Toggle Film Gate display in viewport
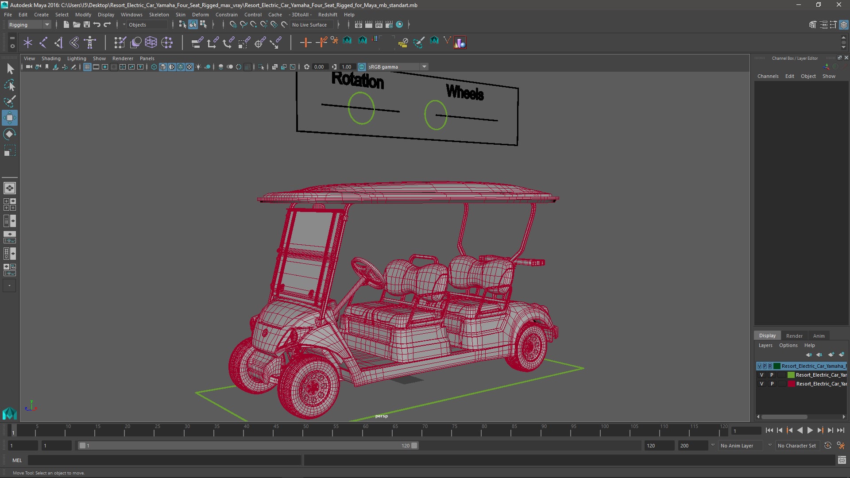 pyautogui.click(x=96, y=67)
